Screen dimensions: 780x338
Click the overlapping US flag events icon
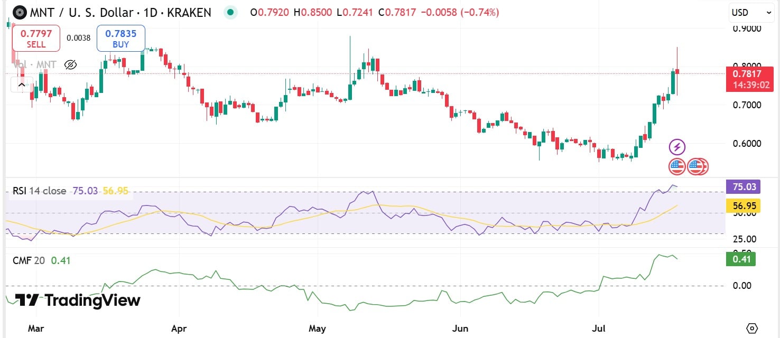697,166
